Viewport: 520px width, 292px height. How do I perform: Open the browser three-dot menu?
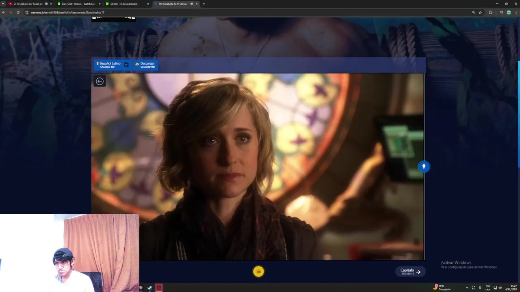coord(516,13)
